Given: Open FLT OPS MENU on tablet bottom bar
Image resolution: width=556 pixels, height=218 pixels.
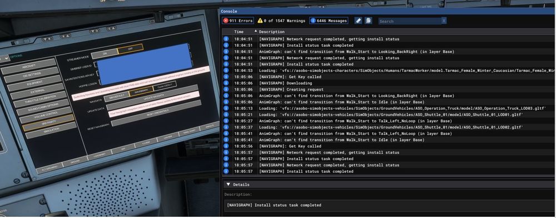Looking at the screenshot, I should coord(49,167).
